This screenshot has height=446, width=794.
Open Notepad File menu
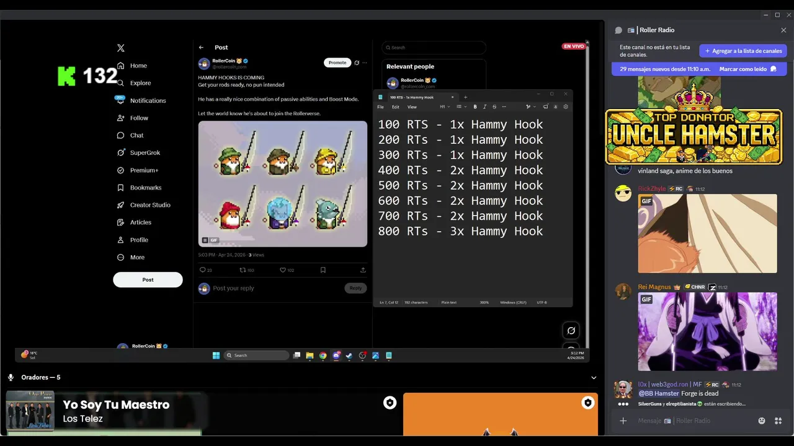(380, 107)
